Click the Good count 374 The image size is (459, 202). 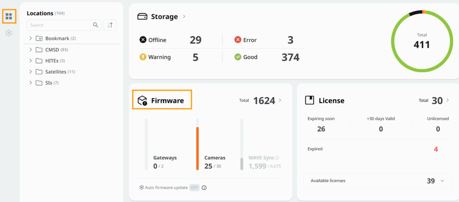click(290, 57)
